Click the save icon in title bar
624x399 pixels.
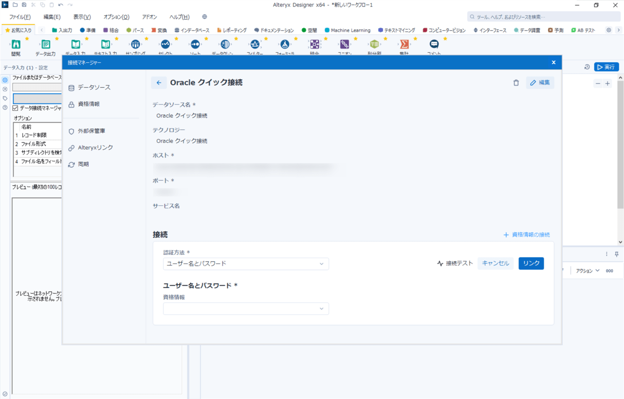[x=24, y=5]
